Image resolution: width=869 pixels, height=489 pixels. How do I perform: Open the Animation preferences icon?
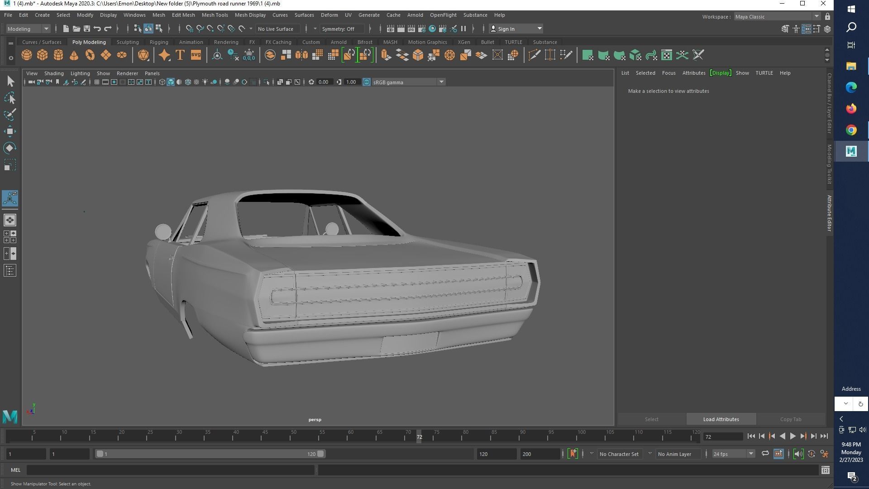point(824,454)
